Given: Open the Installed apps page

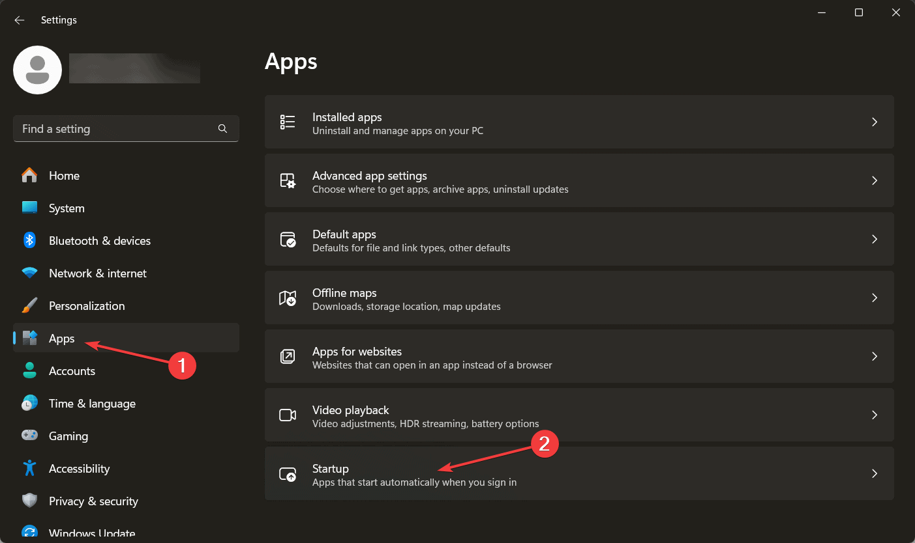Looking at the screenshot, I should (579, 122).
